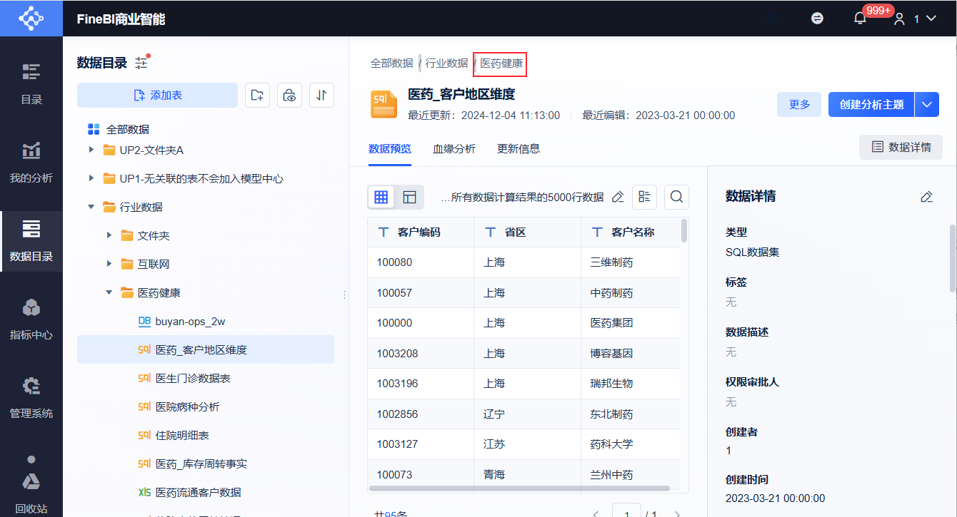Click the edit pencil in 数据详情 panel
This screenshot has width=957, height=517.
click(927, 197)
